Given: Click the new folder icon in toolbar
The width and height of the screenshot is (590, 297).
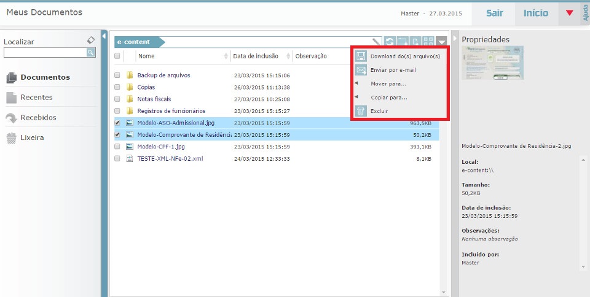Looking at the screenshot, I should coord(403,42).
